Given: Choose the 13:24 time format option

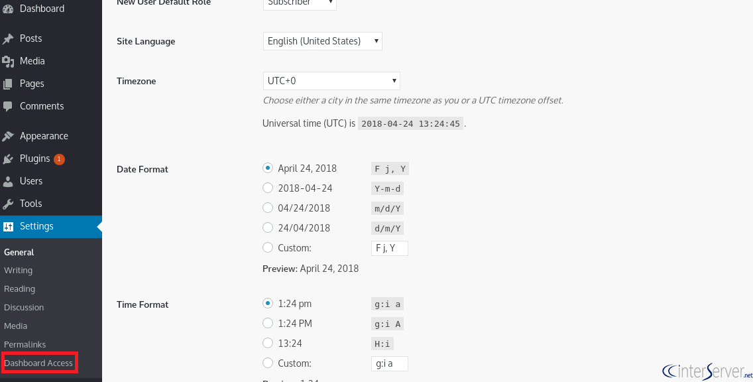Looking at the screenshot, I should pyautogui.click(x=268, y=343).
